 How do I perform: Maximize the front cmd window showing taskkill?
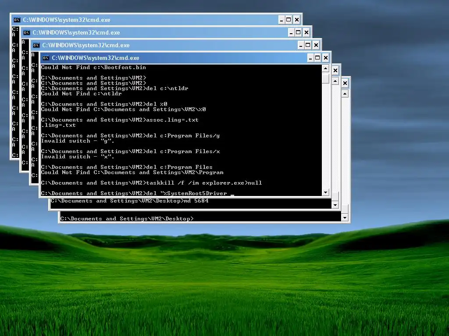[317, 58]
